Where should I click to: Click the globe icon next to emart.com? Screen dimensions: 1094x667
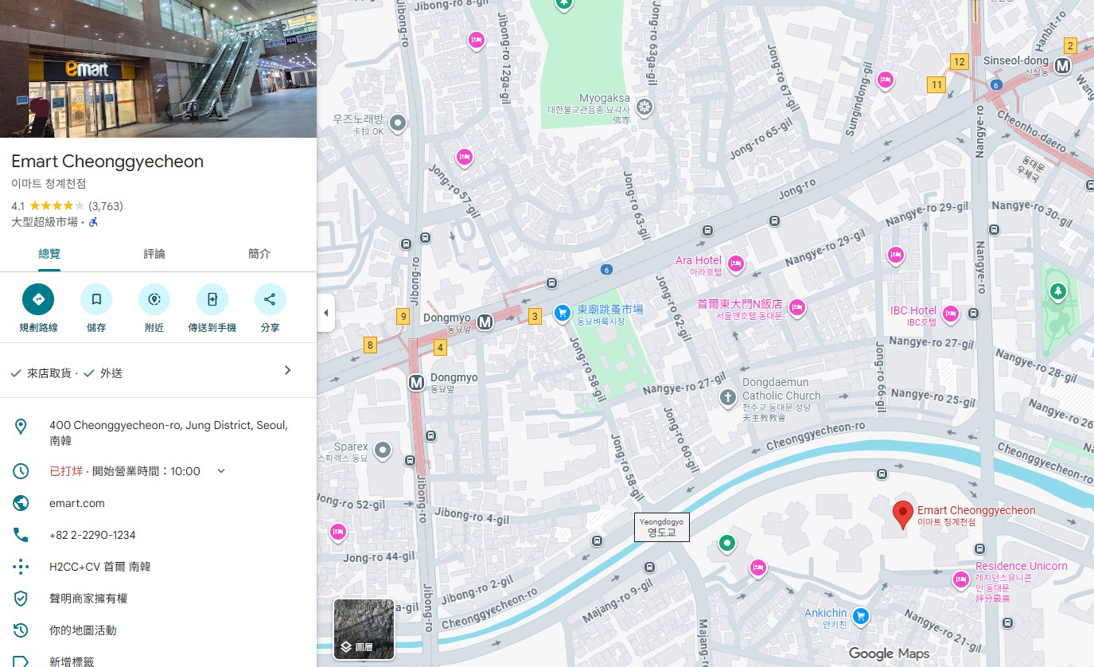click(x=21, y=502)
